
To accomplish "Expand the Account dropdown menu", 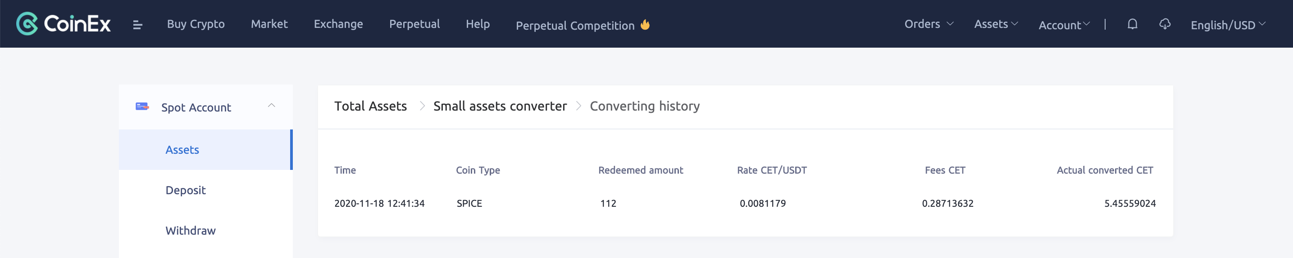I will [1064, 25].
